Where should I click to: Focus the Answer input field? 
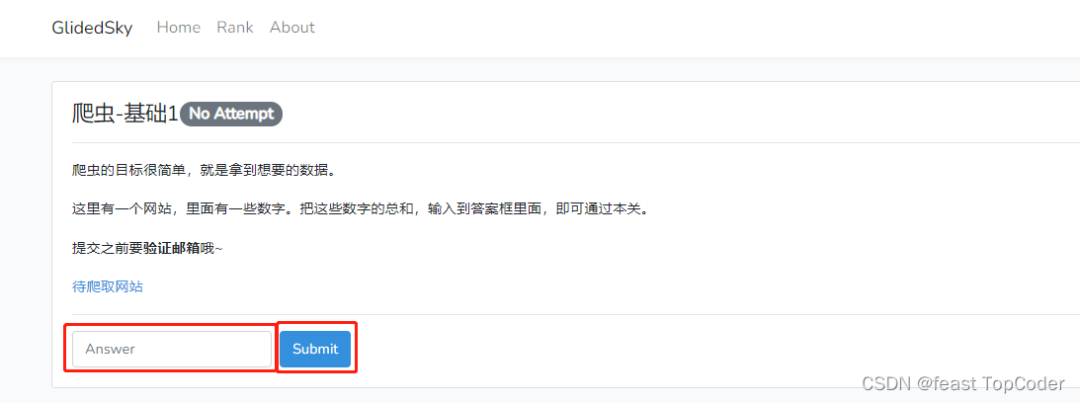point(172,350)
